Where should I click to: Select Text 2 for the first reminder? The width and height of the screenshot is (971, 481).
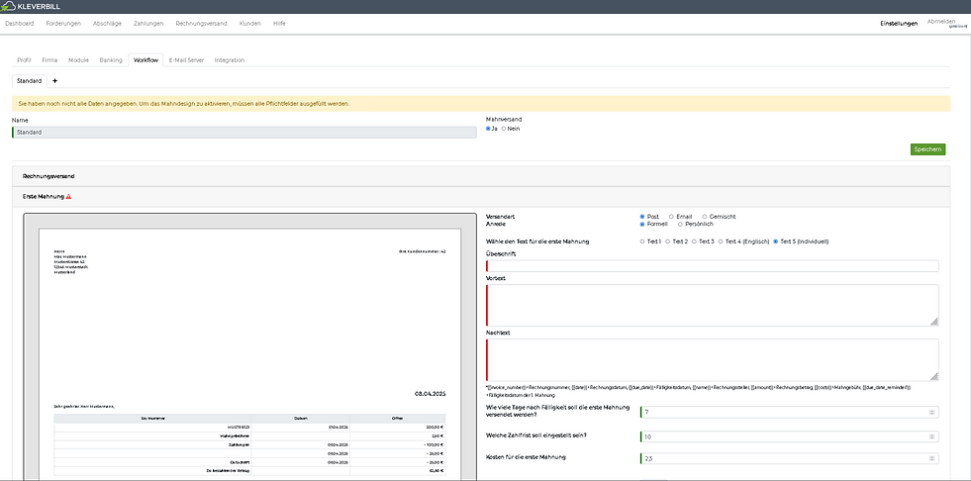tap(667, 241)
